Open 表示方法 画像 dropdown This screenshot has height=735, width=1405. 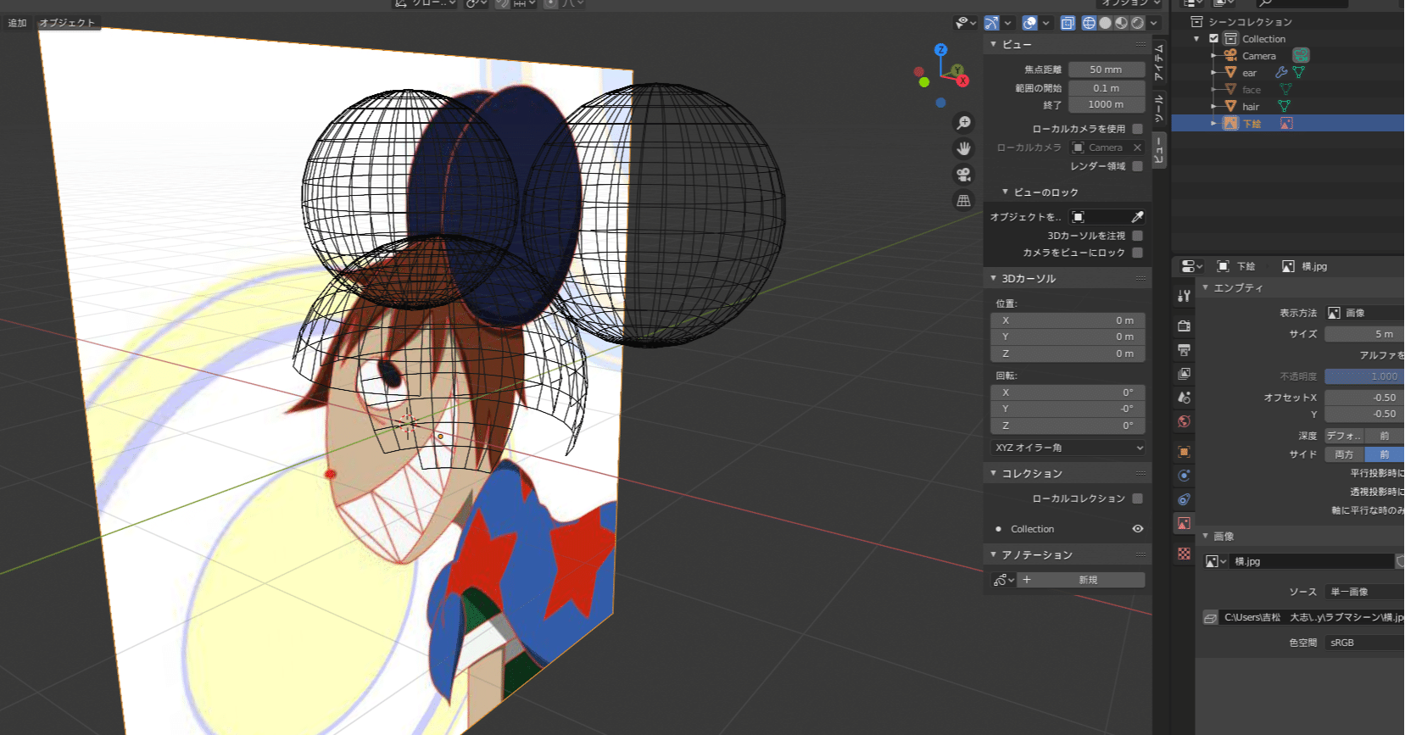pos(1364,313)
